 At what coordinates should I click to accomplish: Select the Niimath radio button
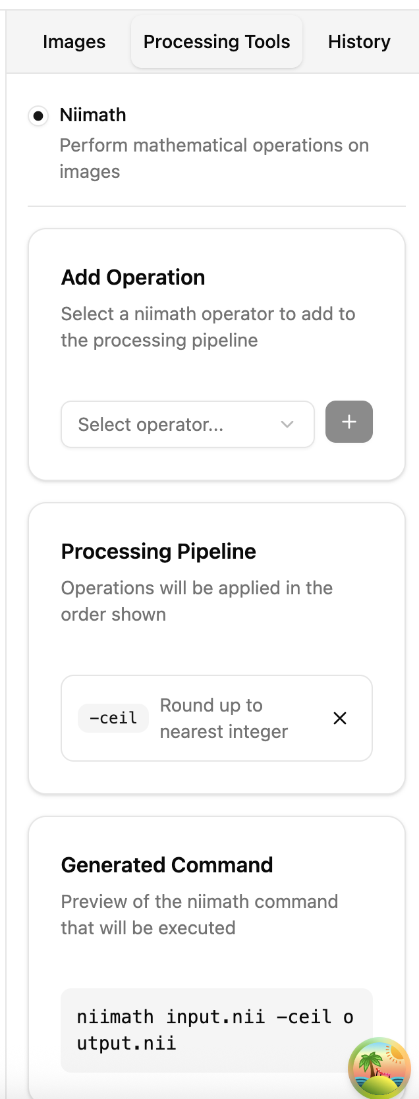pos(38,116)
